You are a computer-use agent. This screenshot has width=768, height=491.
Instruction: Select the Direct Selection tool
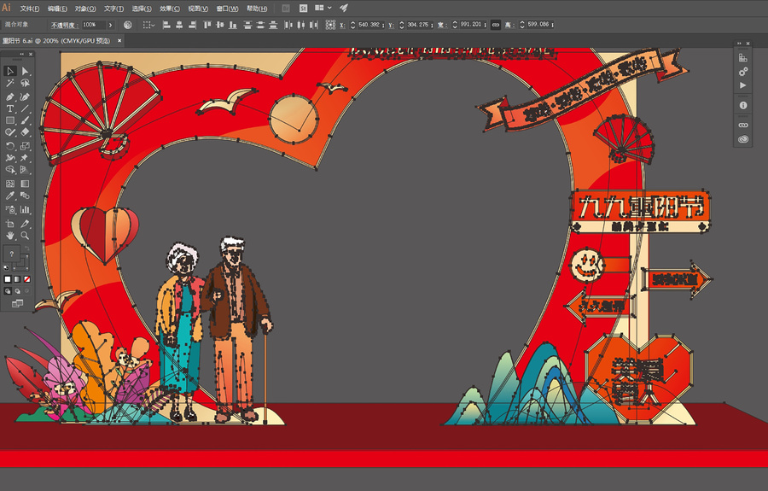(25, 72)
